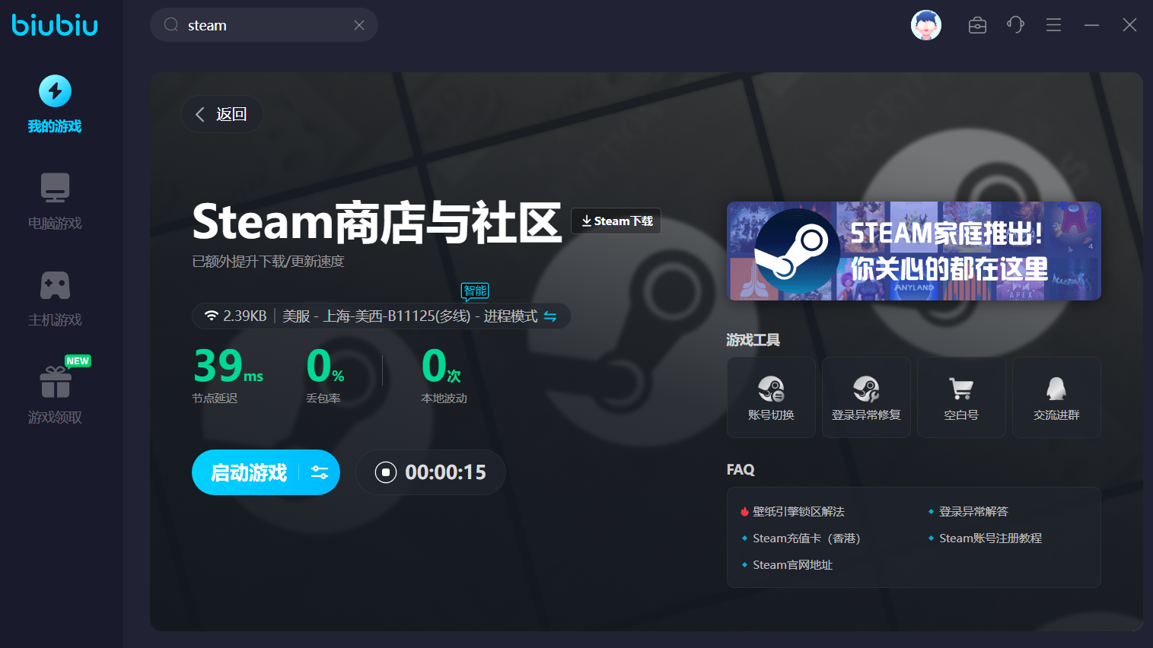Open the 登录异常修复 repair tool
This screenshot has width=1153, height=648.
pos(866,397)
